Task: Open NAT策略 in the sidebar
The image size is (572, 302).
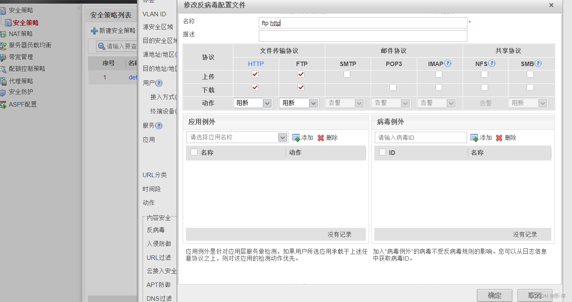Action: point(21,34)
